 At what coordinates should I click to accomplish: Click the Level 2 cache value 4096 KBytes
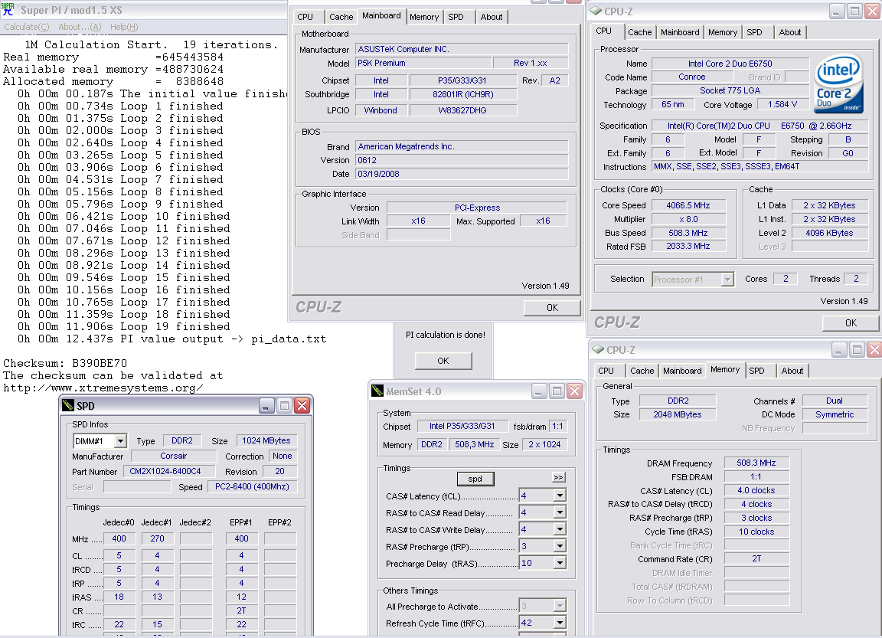829,233
